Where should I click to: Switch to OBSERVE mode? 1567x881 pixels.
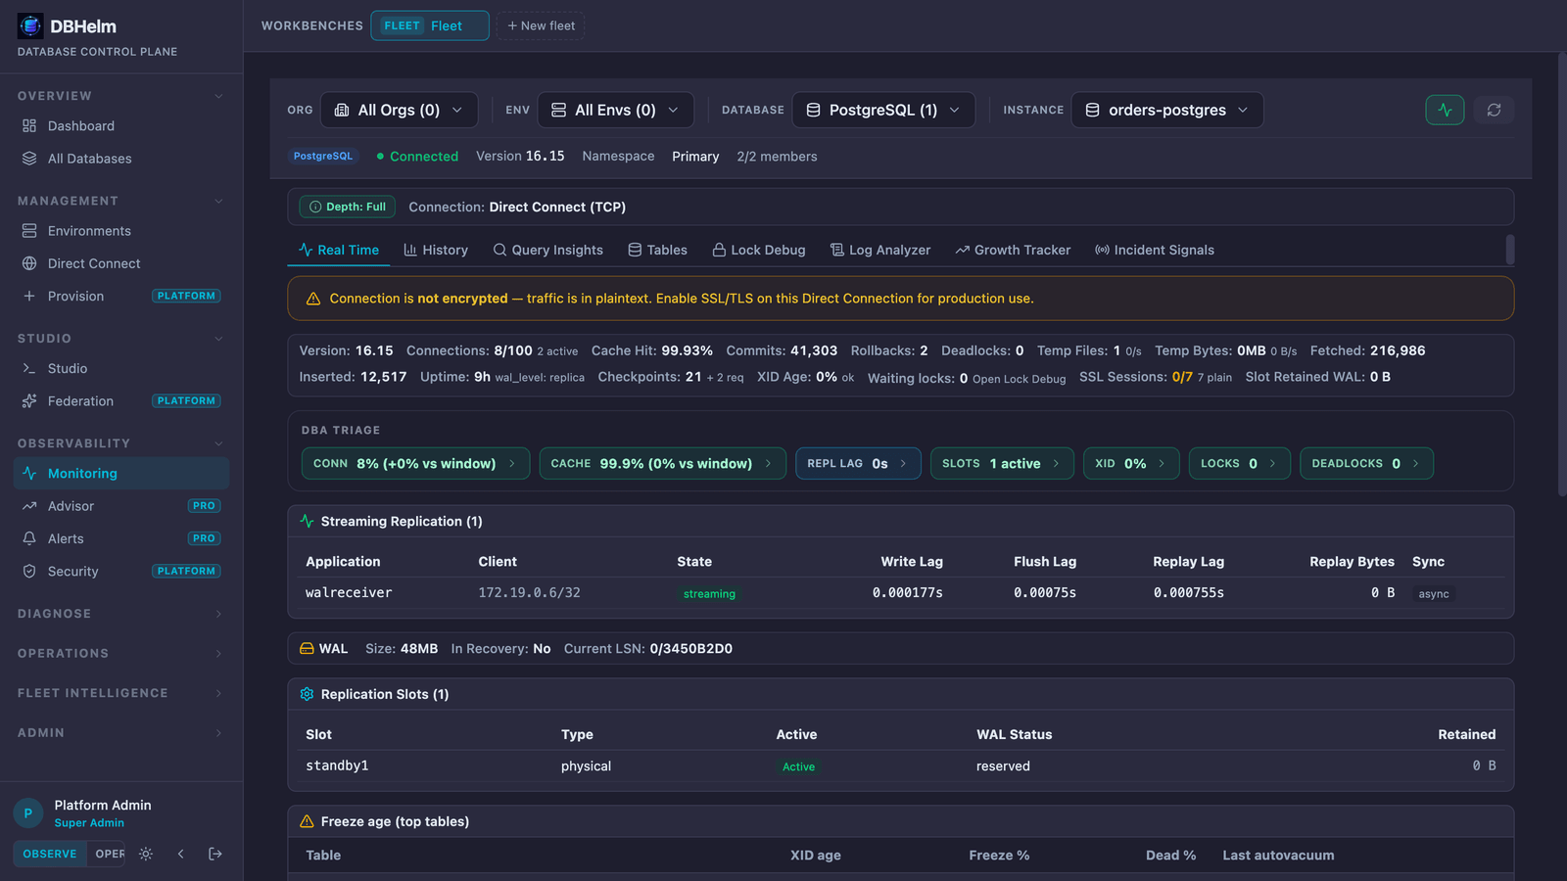[x=50, y=854]
